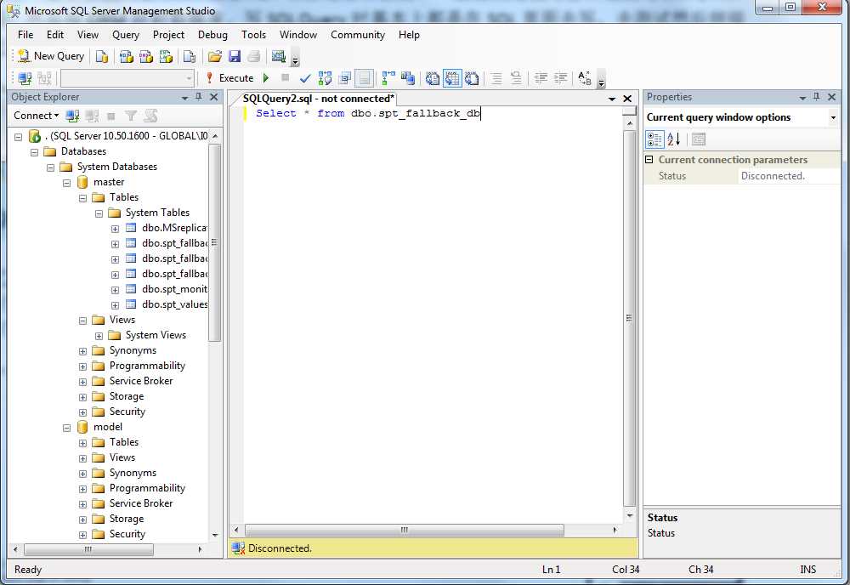Image resolution: width=850 pixels, height=585 pixels.
Task: Click Decrease Indent toolbar icon
Action: pyautogui.click(x=541, y=78)
